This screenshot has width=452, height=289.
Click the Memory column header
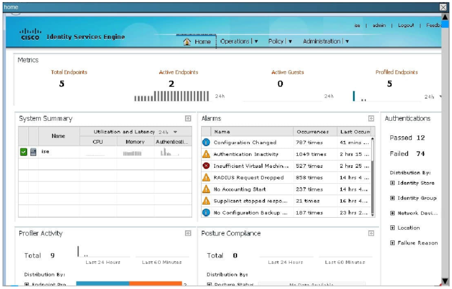[135, 142]
